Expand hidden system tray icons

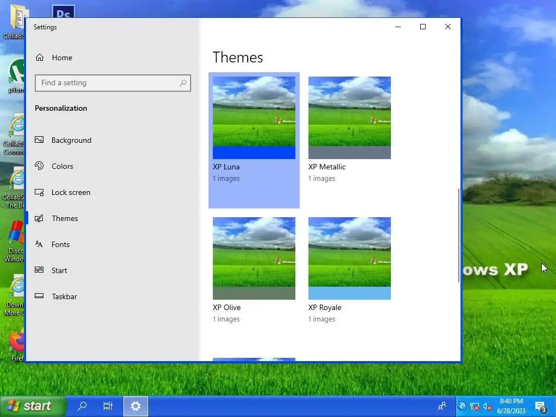point(462,406)
